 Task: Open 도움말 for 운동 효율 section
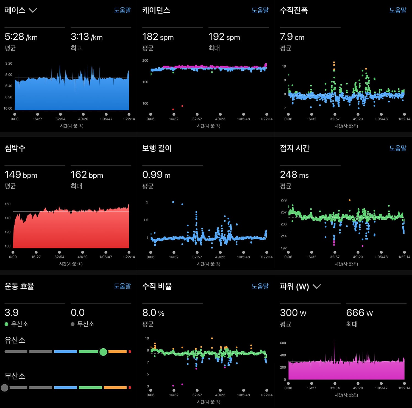pos(123,286)
